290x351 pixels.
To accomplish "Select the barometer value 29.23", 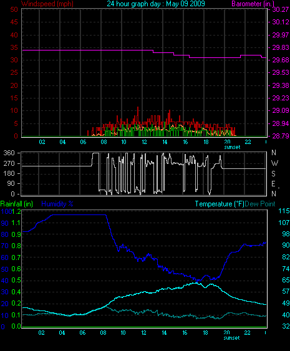I will click(x=281, y=98).
